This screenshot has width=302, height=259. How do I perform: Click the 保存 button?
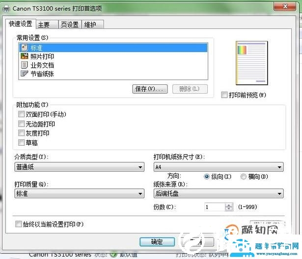[150, 89]
